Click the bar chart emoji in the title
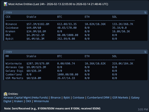Screen dimensions: 149x112 tap(5, 4)
